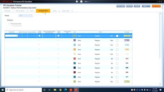
Task: Open the Filters tab
Action: (x=55, y=11)
